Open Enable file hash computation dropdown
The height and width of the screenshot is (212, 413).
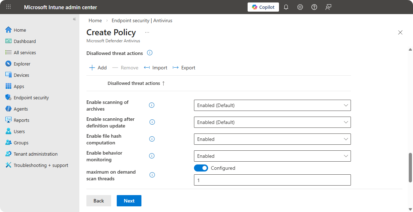click(x=272, y=139)
